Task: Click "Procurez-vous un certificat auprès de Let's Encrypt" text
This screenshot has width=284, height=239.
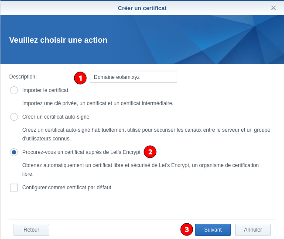Action: pyautogui.click(x=81, y=152)
